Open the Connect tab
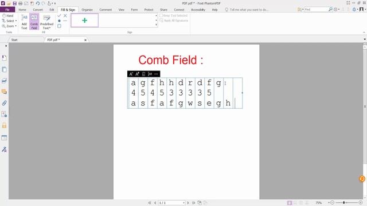Image resolution: width=367 pixels, height=206 pixels. click(x=179, y=10)
